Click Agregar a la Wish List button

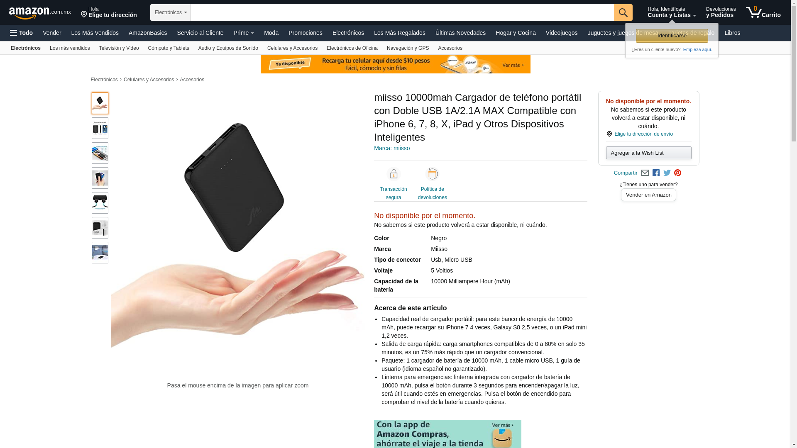point(648,153)
